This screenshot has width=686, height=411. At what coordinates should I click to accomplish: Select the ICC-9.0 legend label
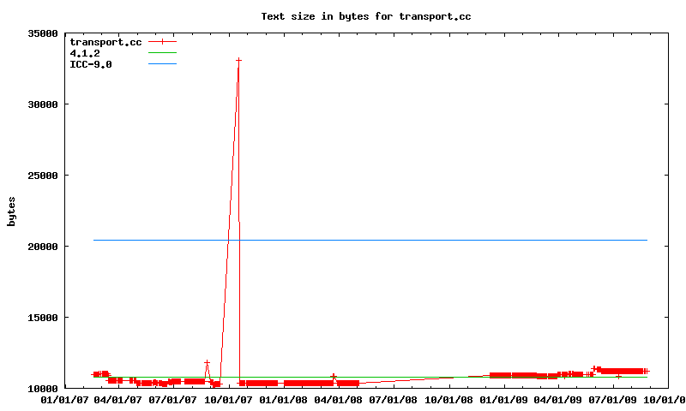coord(91,64)
